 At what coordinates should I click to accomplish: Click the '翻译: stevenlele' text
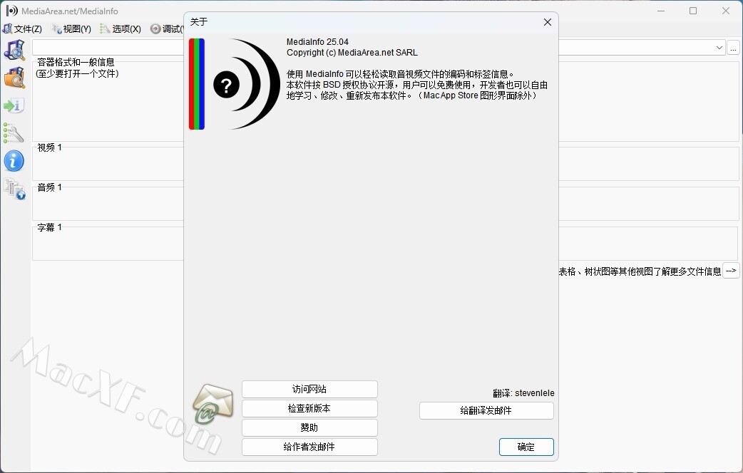coord(523,393)
